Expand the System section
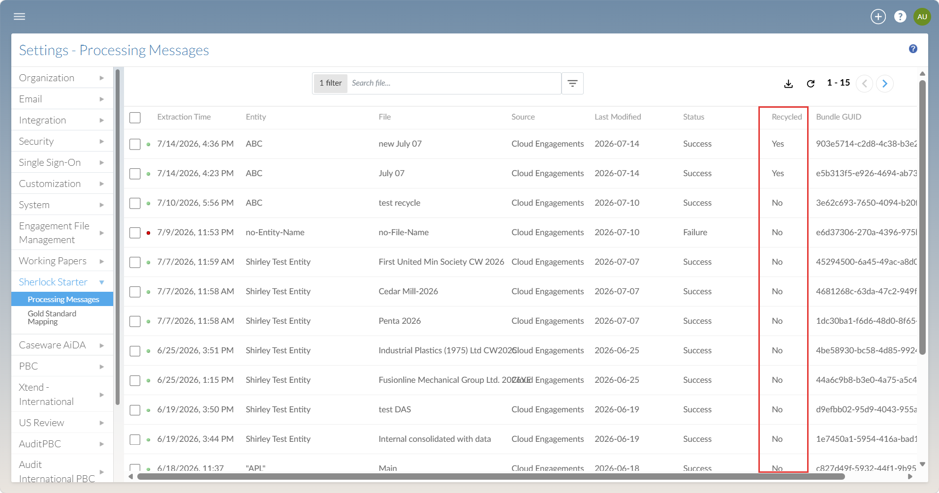Image resolution: width=939 pixels, height=493 pixels. coord(62,205)
